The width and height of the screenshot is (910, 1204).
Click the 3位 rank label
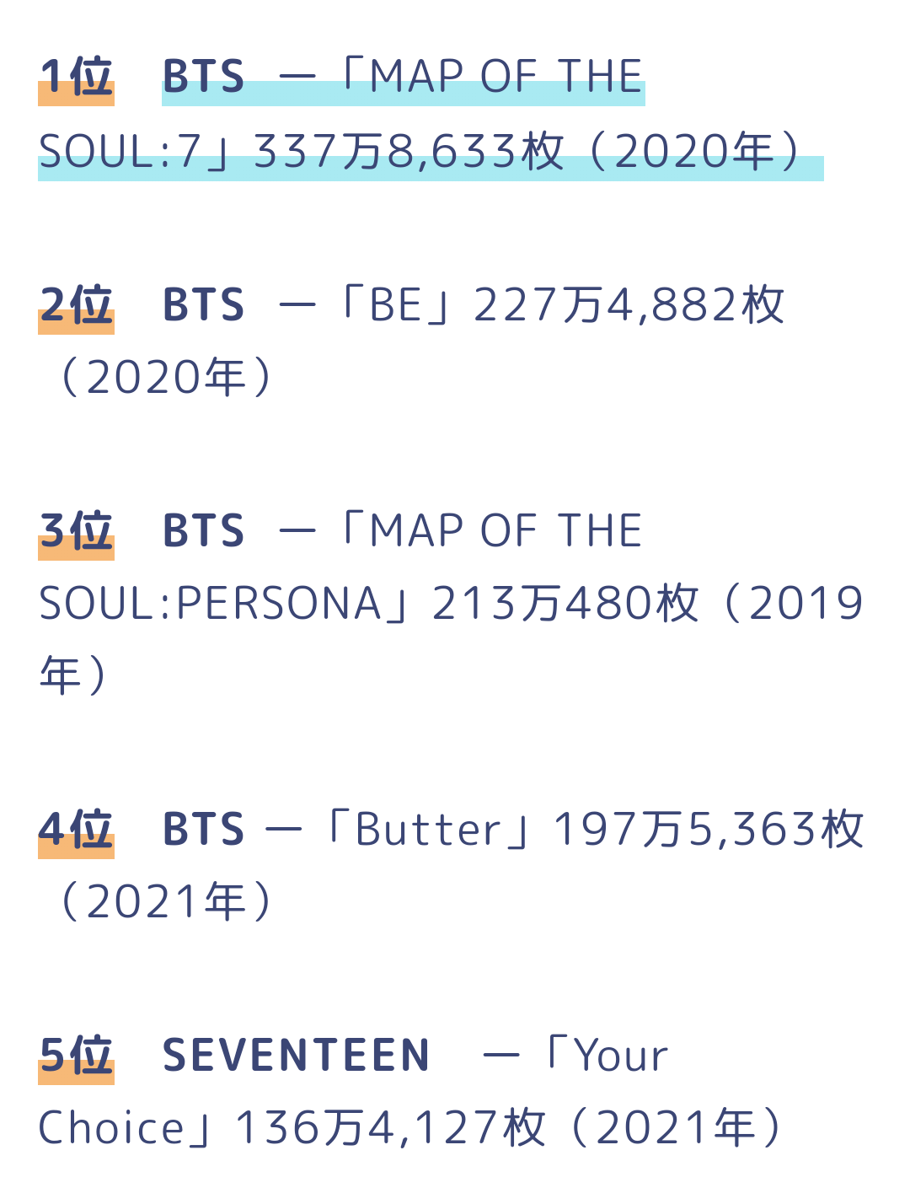pyautogui.click(x=76, y=531)
